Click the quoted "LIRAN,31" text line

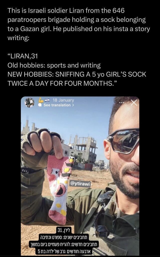(x=22, y=56)
